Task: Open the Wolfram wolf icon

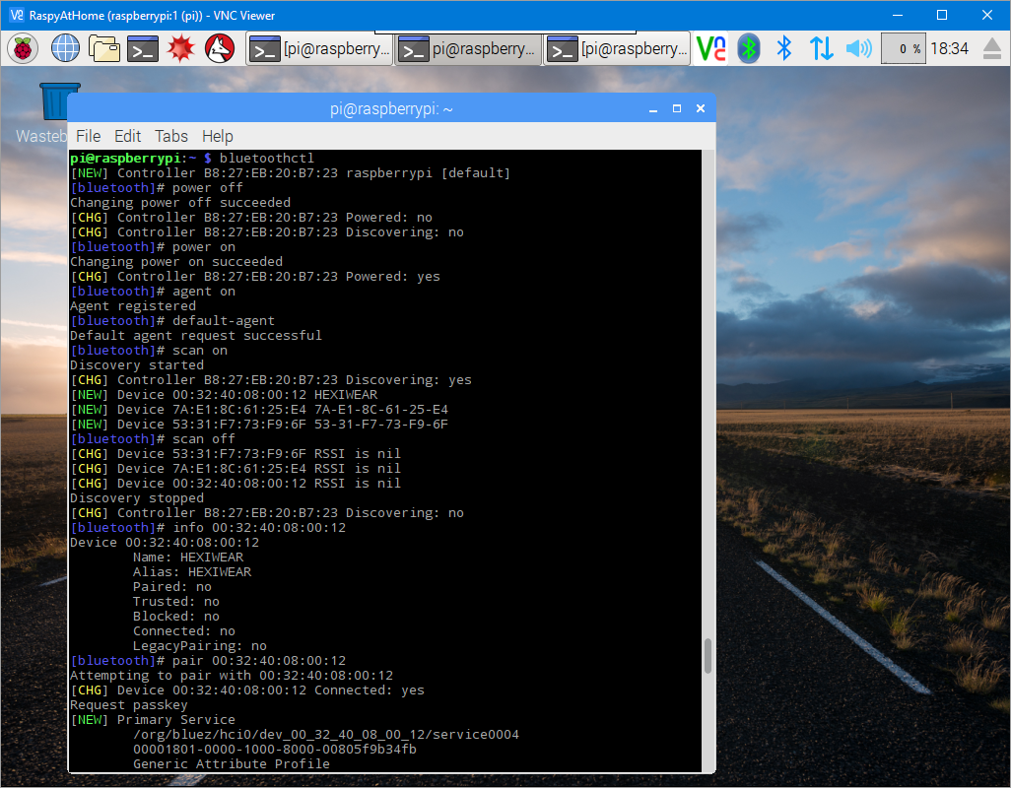Action: (x=220, y=48)
